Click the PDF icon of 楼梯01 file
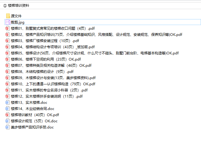Image resolution: width=201 pixels, height=142 pixels. click(x=8, y=28)
